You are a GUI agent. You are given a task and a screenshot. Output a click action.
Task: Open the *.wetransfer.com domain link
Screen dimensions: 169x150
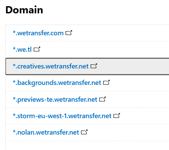38,33
